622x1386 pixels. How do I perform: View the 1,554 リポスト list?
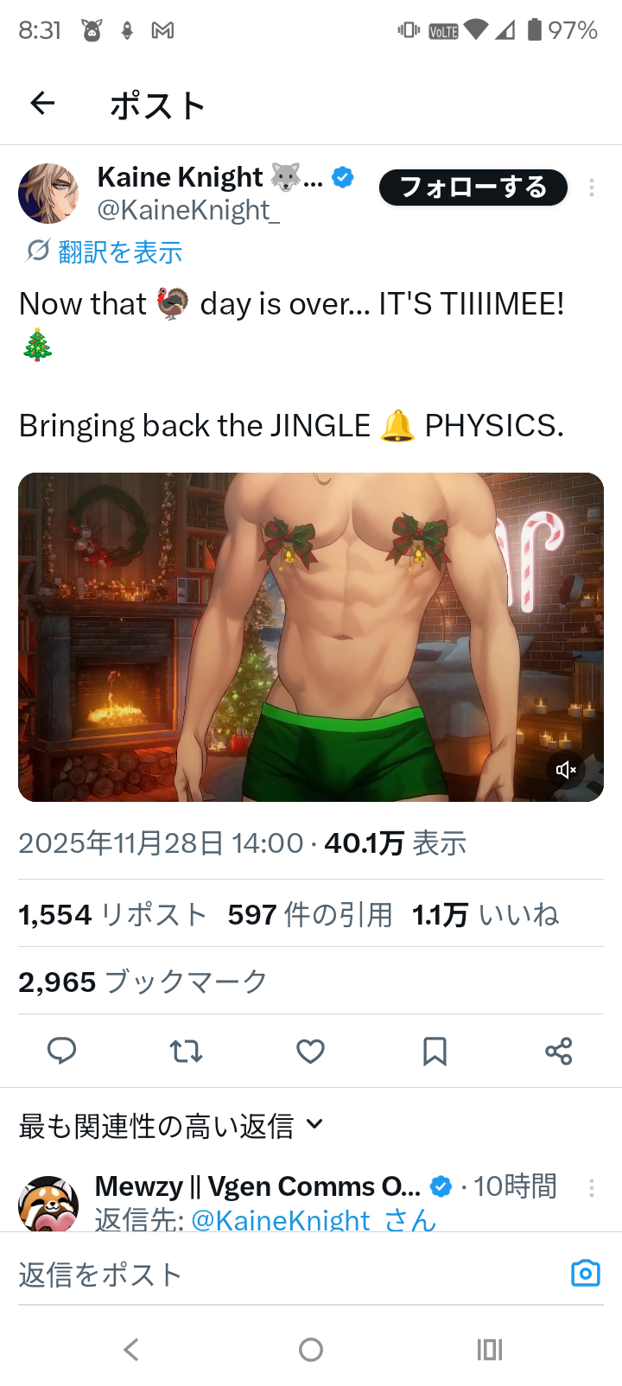click(x=112, y=914)
